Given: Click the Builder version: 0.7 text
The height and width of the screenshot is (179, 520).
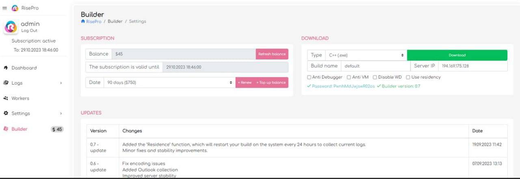Looking at the screenshot, I should (399, 86).
